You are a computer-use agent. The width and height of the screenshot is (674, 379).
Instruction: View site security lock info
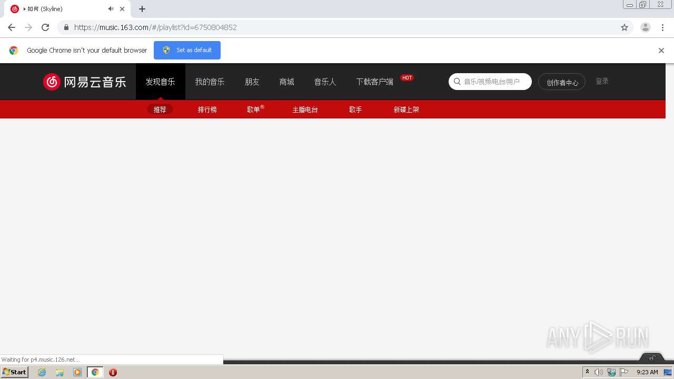[x=66, y=27]
